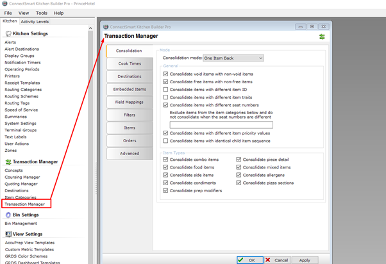
Task: Open the View menu
Action: coord(24,13)
